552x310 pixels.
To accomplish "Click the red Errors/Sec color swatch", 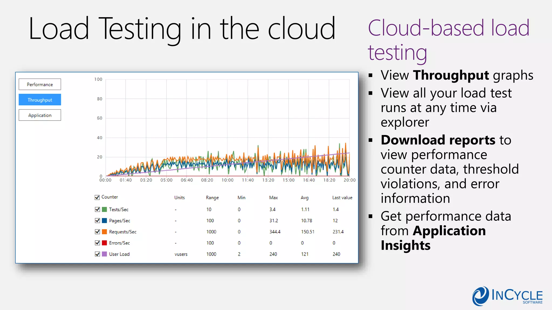I will tap(105, 243).
